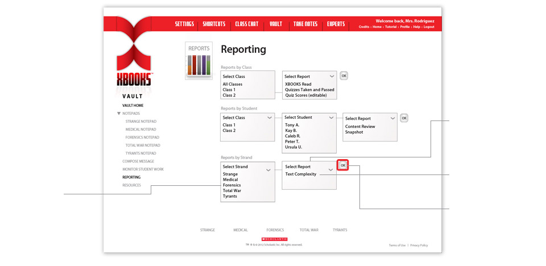The height and width of the screenshot is (266, 546).
Task: Click the Reports books icon
Action: click(198, 61)
